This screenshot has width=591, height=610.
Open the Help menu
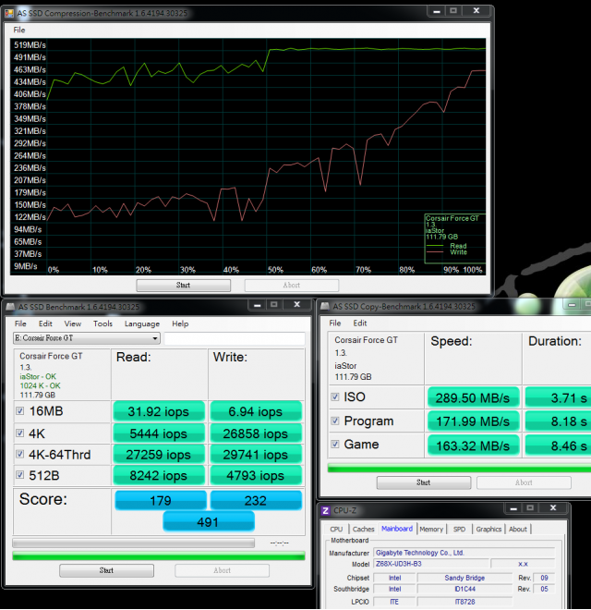click(x=180, y=323)
